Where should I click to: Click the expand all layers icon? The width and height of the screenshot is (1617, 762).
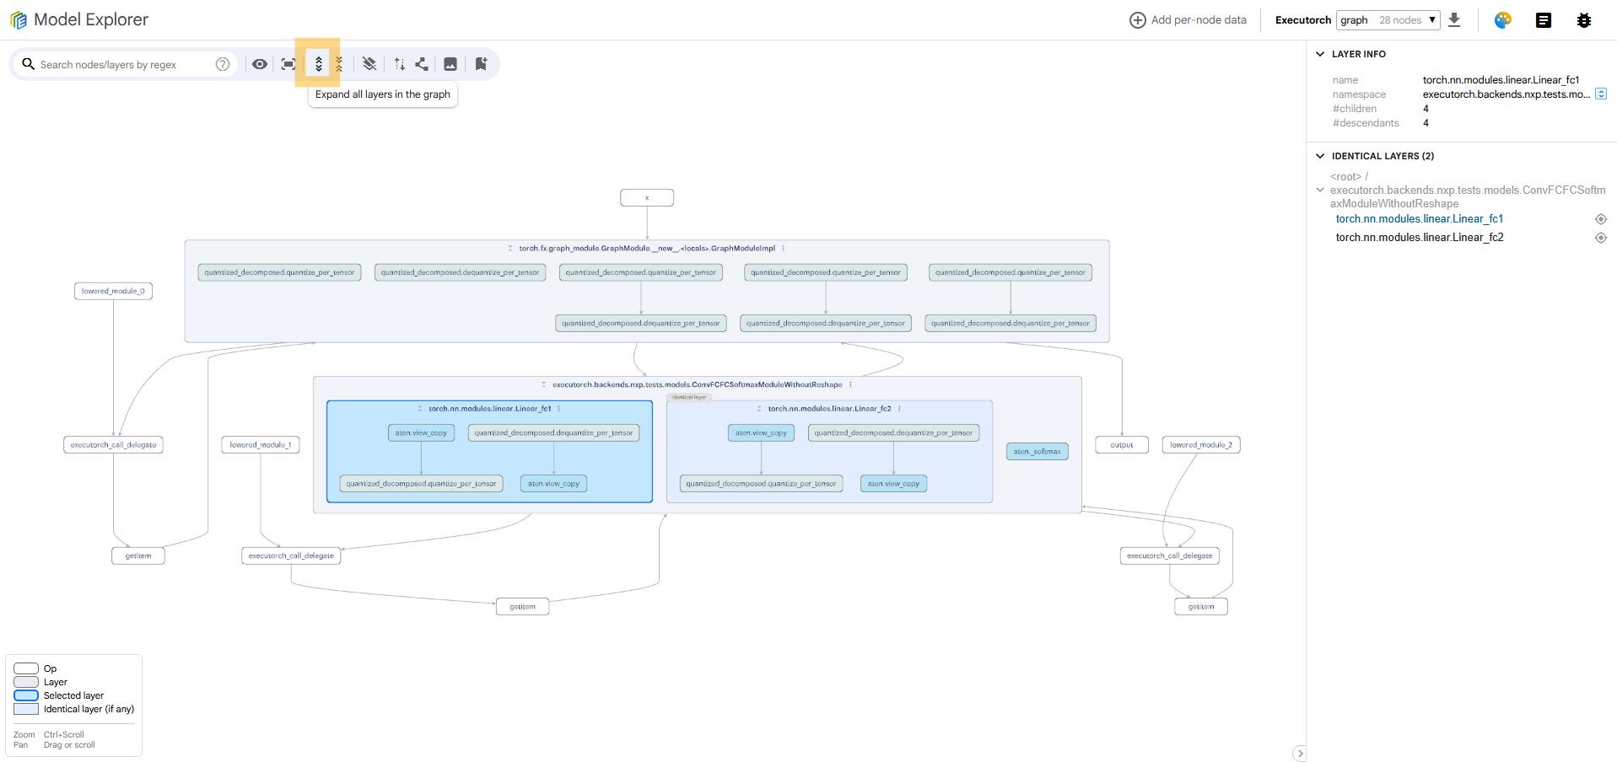(x=318, y=64)
